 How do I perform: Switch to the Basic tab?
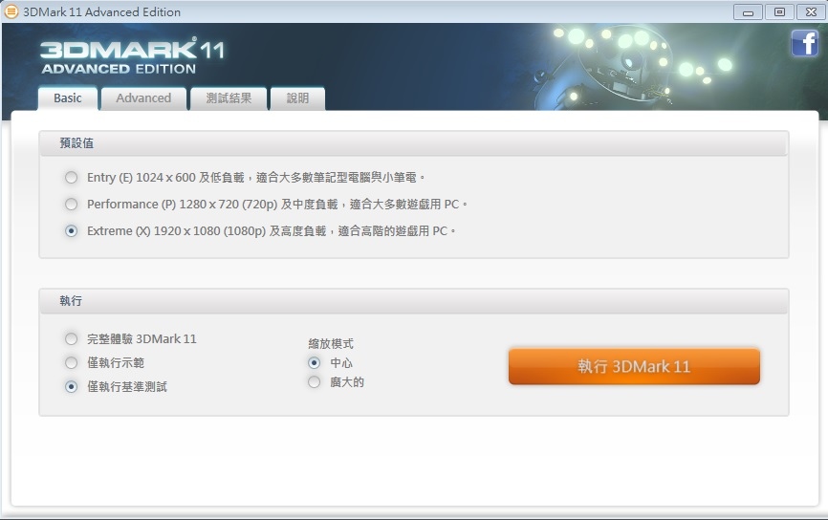(68, 98)
